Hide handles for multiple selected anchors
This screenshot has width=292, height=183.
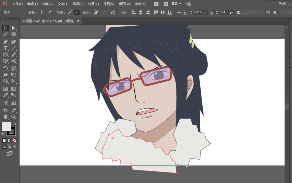pos(76,13)
